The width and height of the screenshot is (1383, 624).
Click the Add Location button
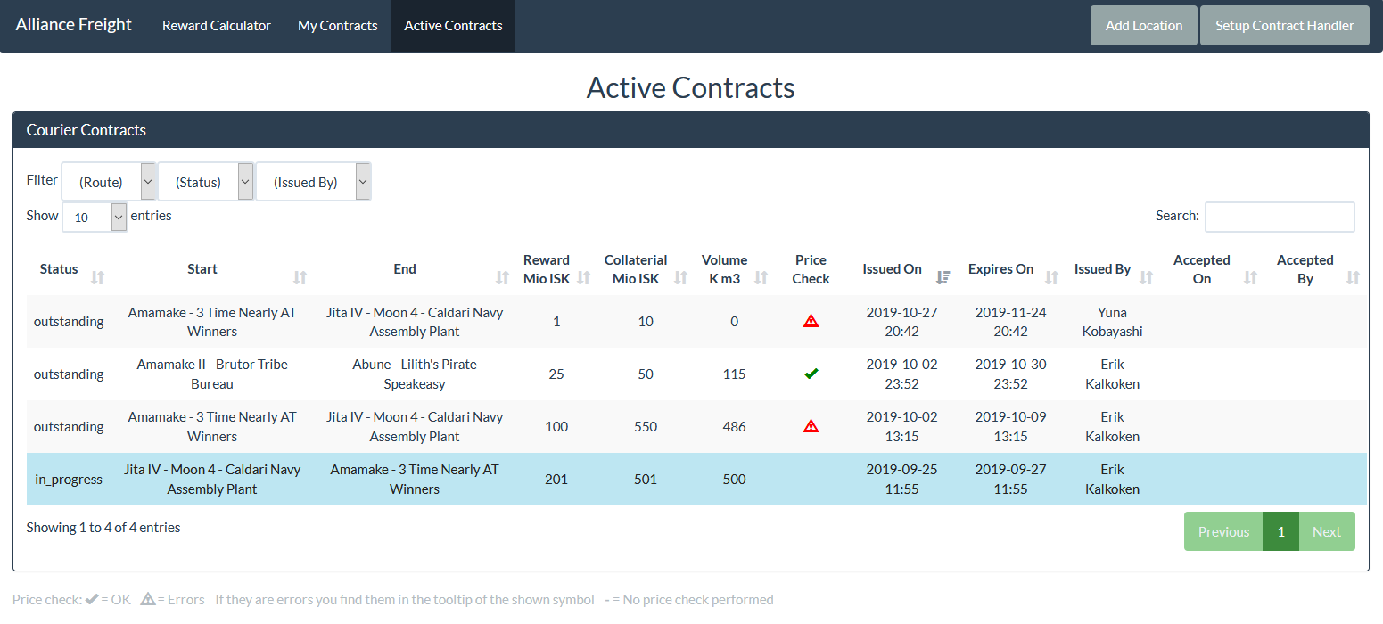click(1144, 25)
